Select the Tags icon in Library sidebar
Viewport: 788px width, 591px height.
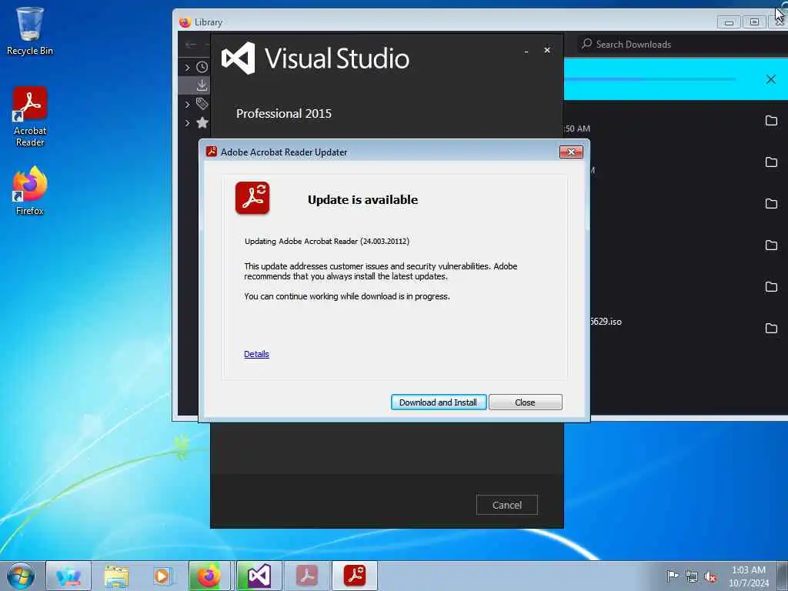point(202,104)
